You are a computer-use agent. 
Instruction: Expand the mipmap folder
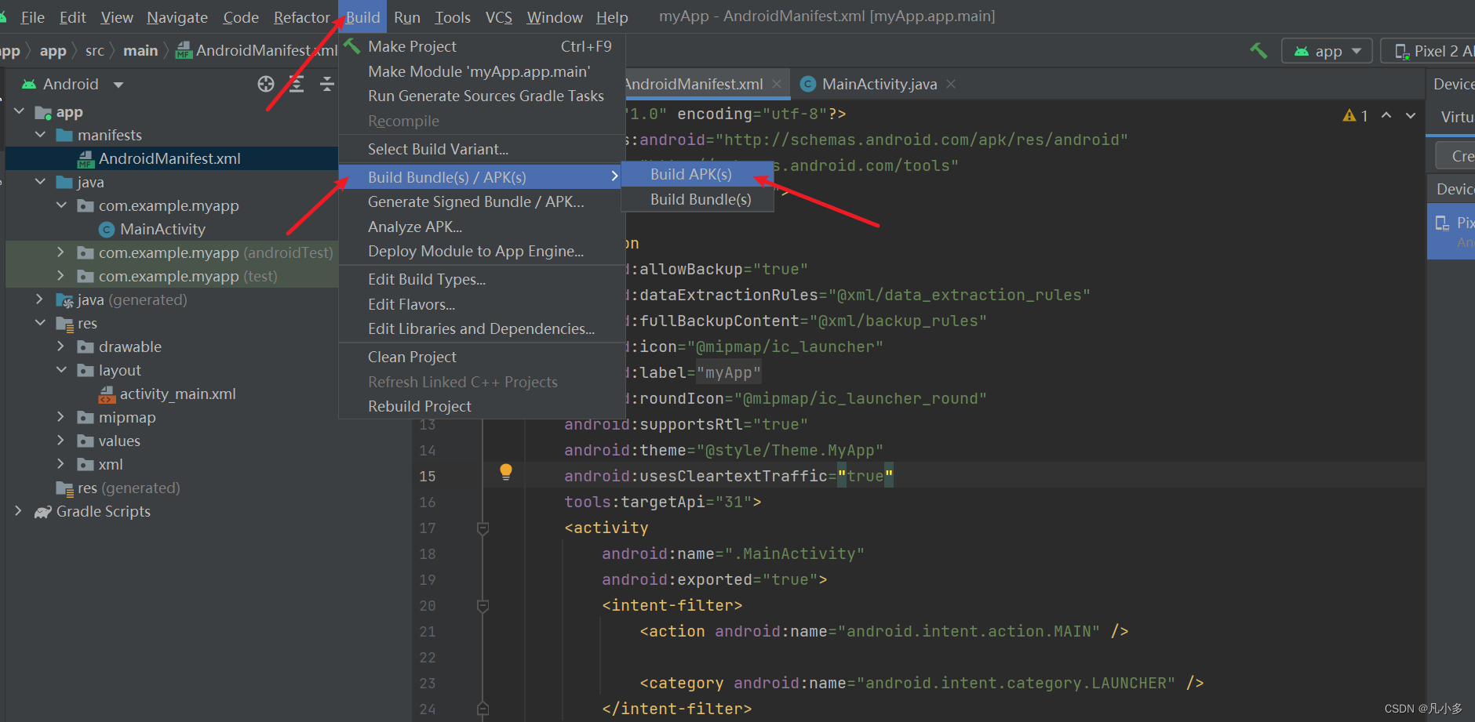(x=61, y=417)
